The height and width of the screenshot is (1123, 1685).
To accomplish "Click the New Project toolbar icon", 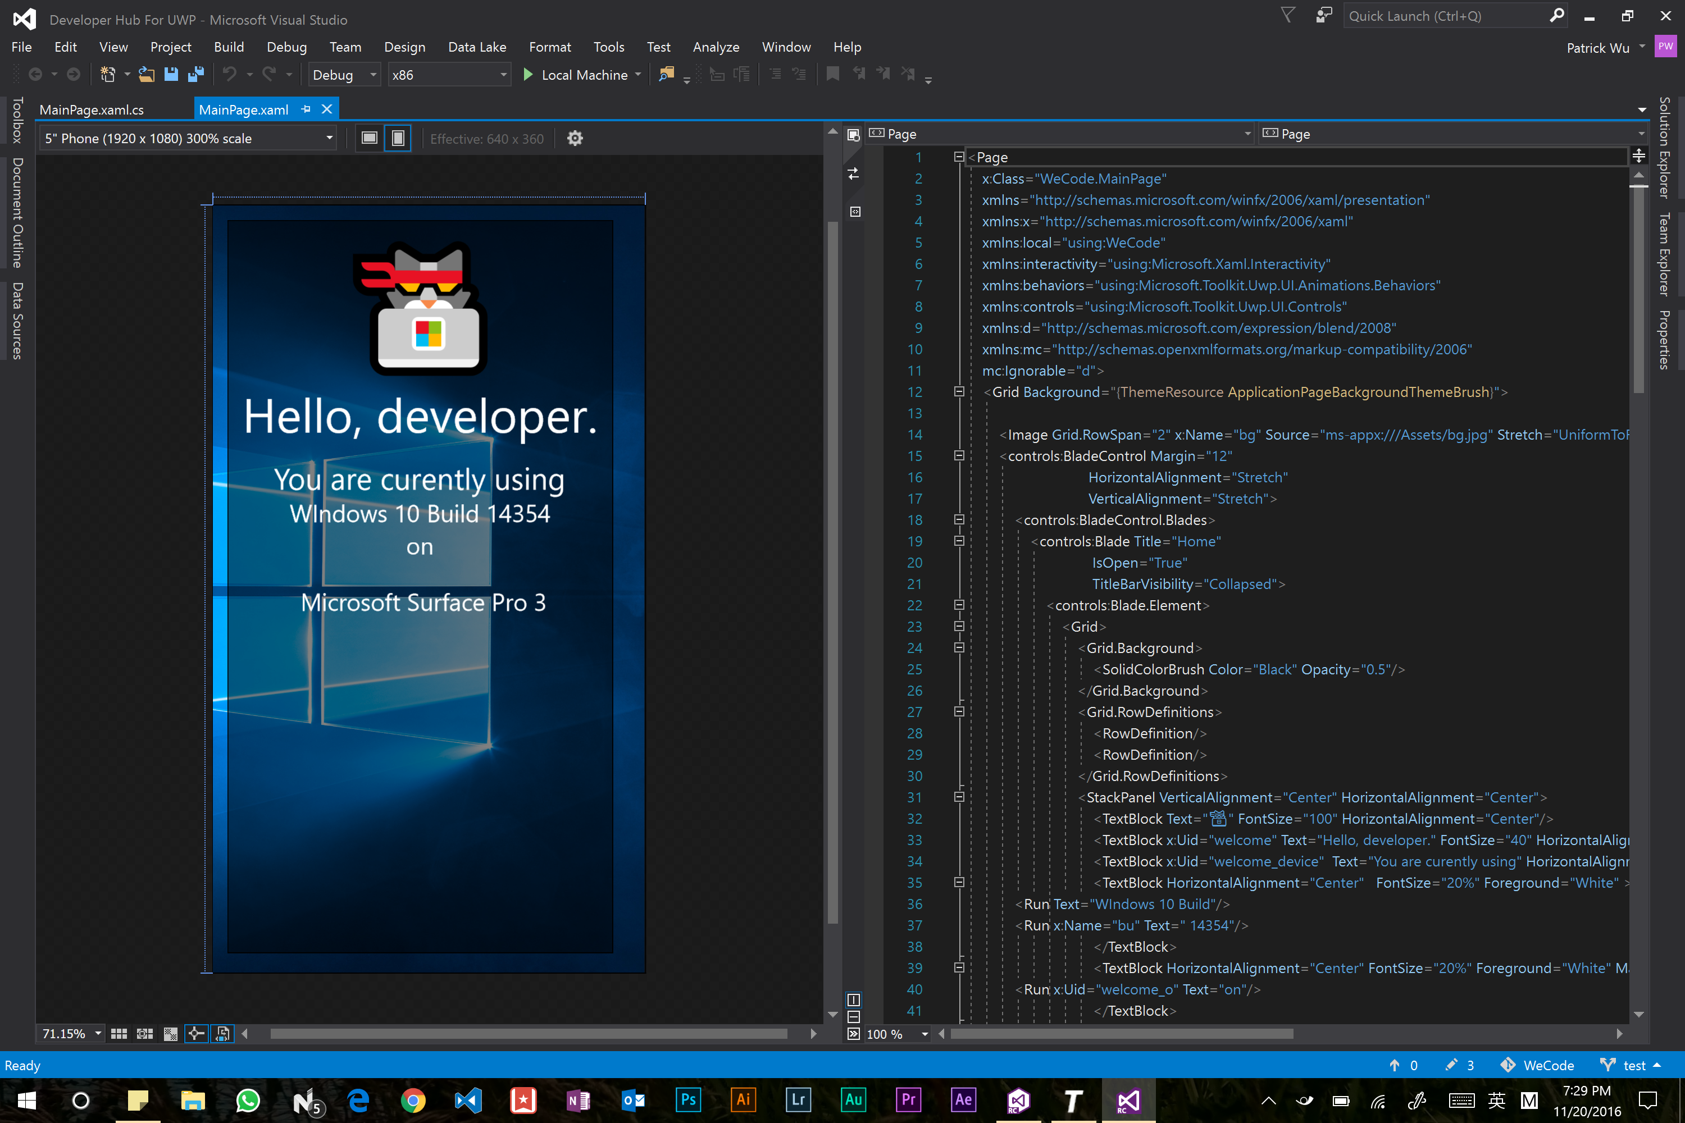I will coord(108,75).
